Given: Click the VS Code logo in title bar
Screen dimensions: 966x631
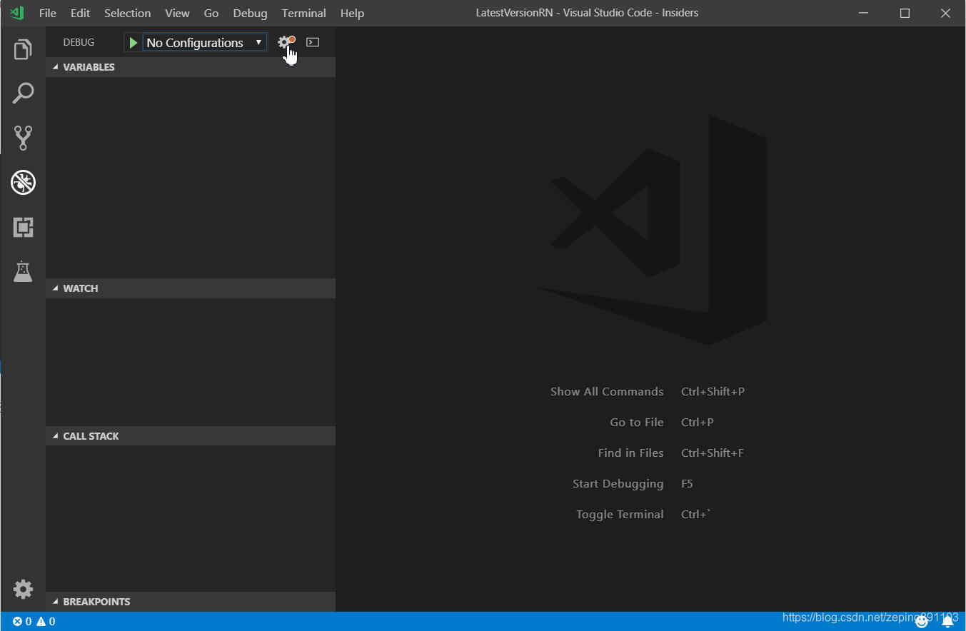Looking at the screenshot, I should point(17,13).
